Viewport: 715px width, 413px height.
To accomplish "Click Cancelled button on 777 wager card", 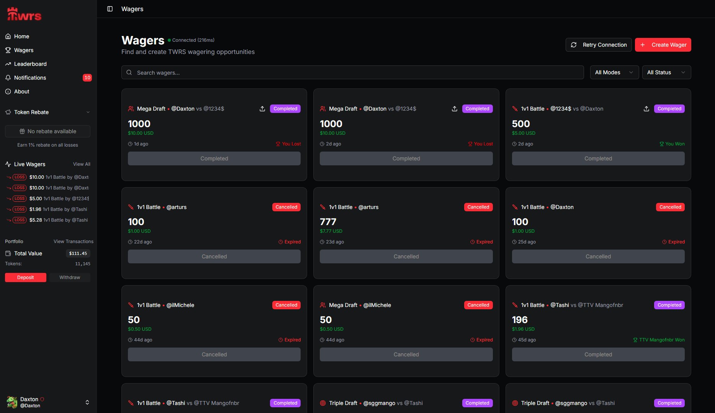I will pyautogui.click(x=406, y=256).
